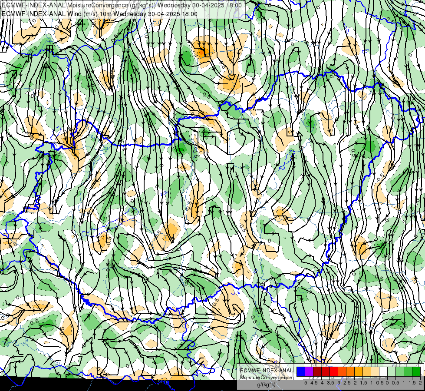Choose the amber swatch from -2 to -1.5
Viewport: 425px width, 391px height.
click(359, 372)
